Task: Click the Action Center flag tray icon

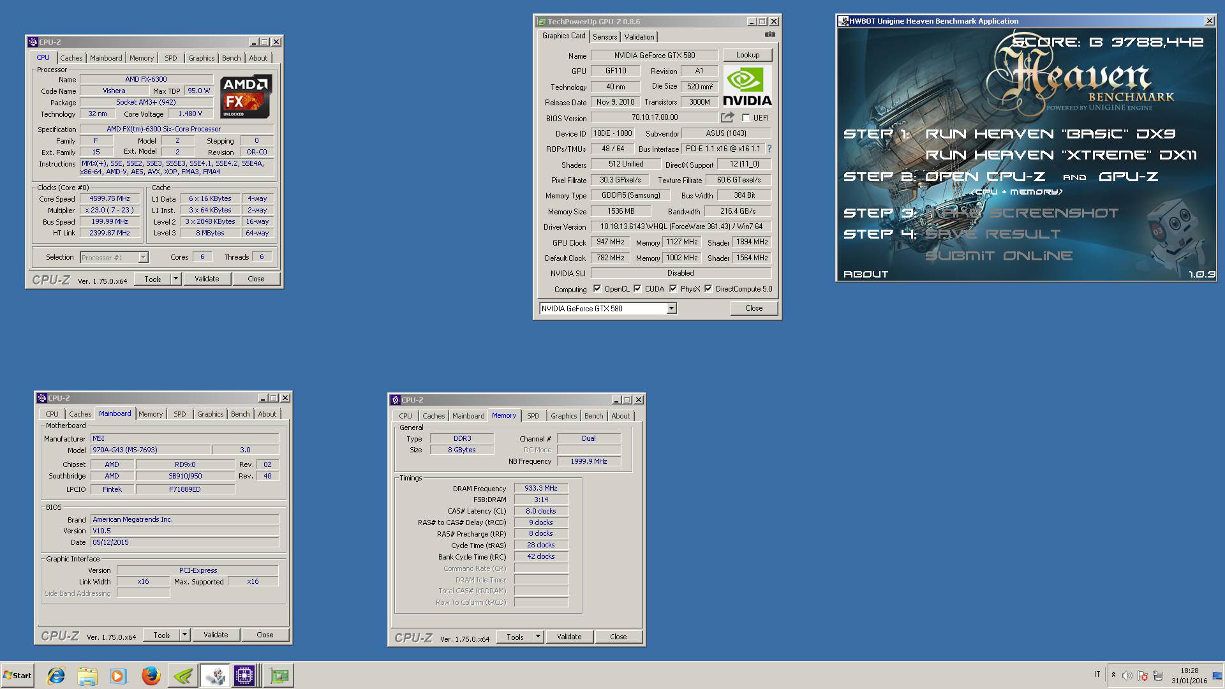Action: (x=1143, y=676)
